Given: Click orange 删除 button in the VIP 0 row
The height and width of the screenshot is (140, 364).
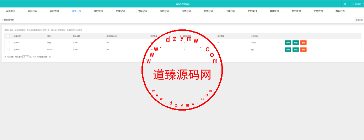Looking at the screenshot, I should point(304,50).
